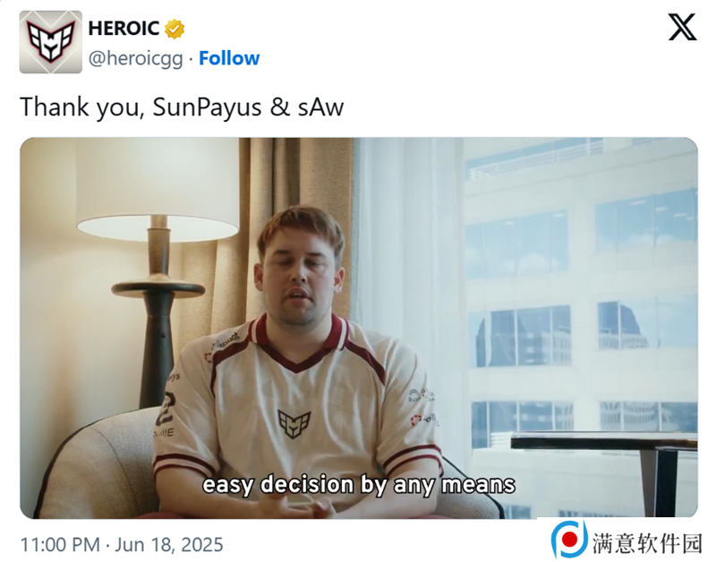Play the embedded interview video
This screenshot has width=716, height=562.
pyautogui.click(x=359, y=328)
